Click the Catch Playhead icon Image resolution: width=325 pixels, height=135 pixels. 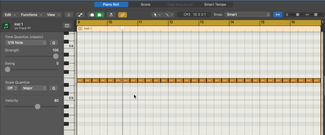(x=111, y=15)
